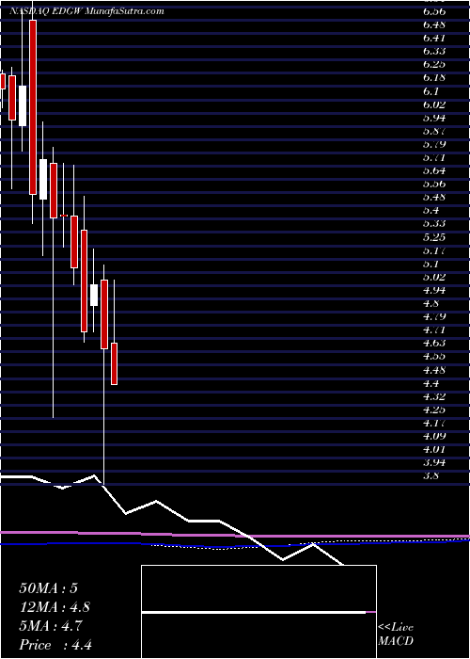The width and height of the screenshot is (470, 659).
Task: Click the 6.25 price axis label
Action: click(434, 64)
